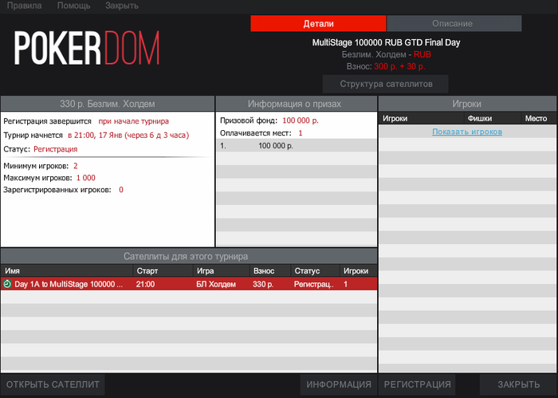The width and height of the screenshot is (558, 398).
Task: Select the Закрыть menu item at top
Action: (x=122, y=6)
